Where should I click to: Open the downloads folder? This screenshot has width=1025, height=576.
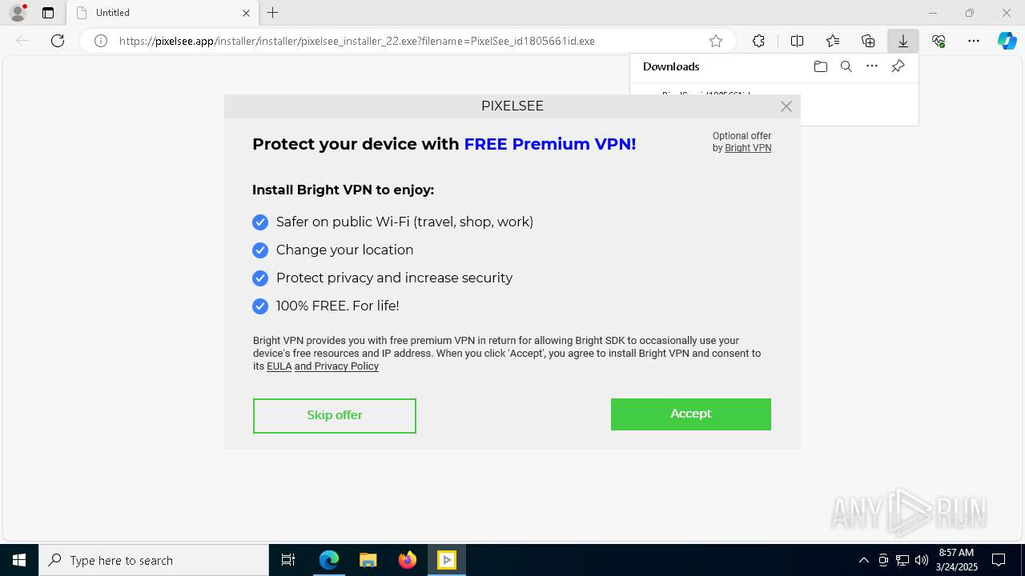(x=820, y=66)
